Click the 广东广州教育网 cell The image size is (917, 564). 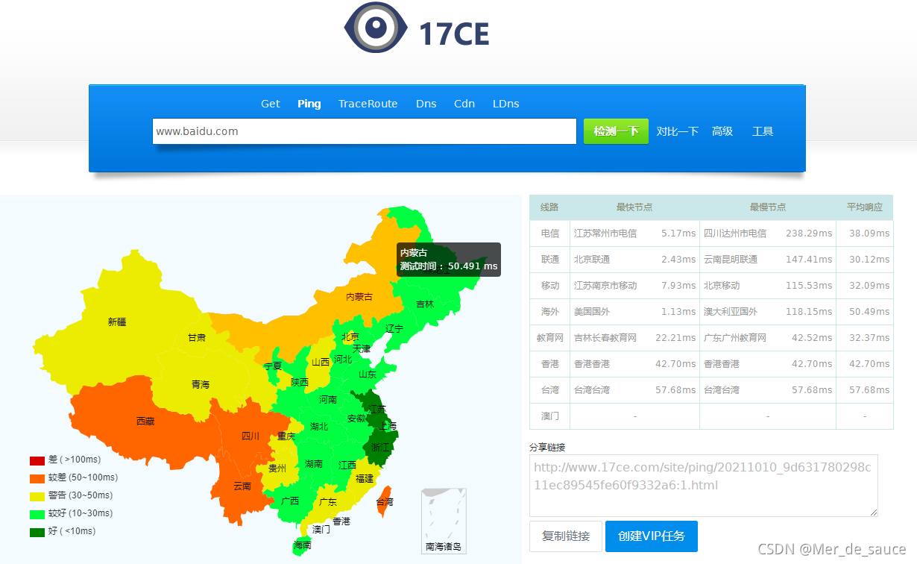coord(735,338)
